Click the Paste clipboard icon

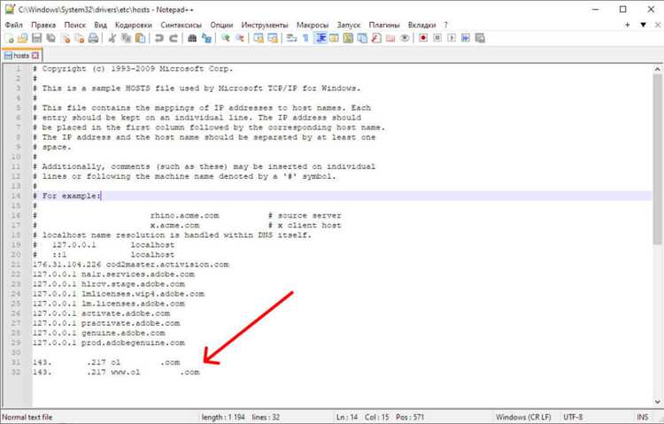[140, 38]
